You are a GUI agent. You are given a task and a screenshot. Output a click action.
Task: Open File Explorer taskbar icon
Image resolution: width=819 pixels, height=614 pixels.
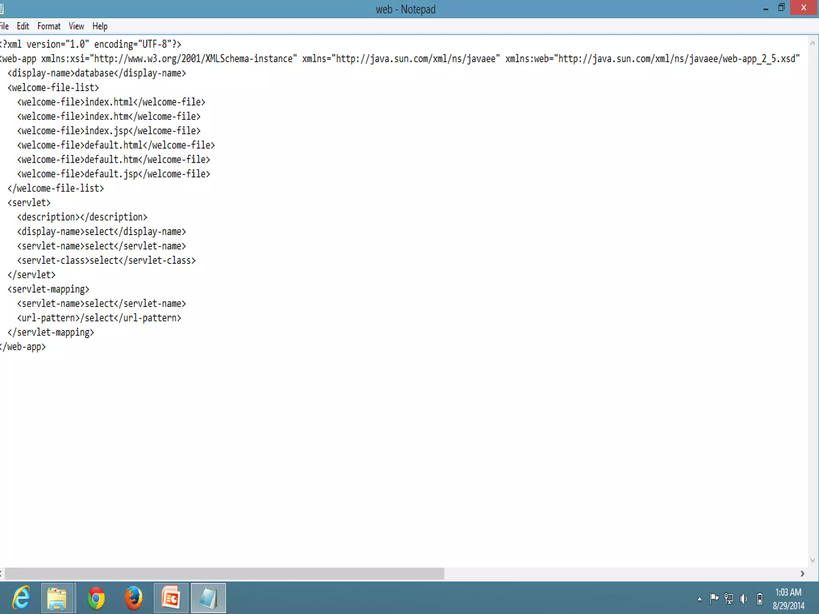(57, 598)
